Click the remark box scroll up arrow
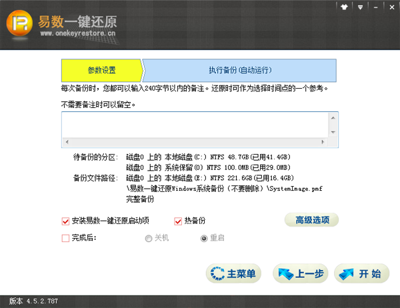Image resolution: width=400 pixels, height=308 pixels. [x=333, y=118]
